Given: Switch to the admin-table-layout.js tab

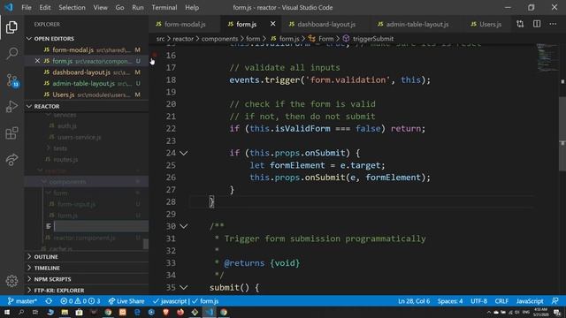Looking at the screenshot, I should [x=417, y=24].
